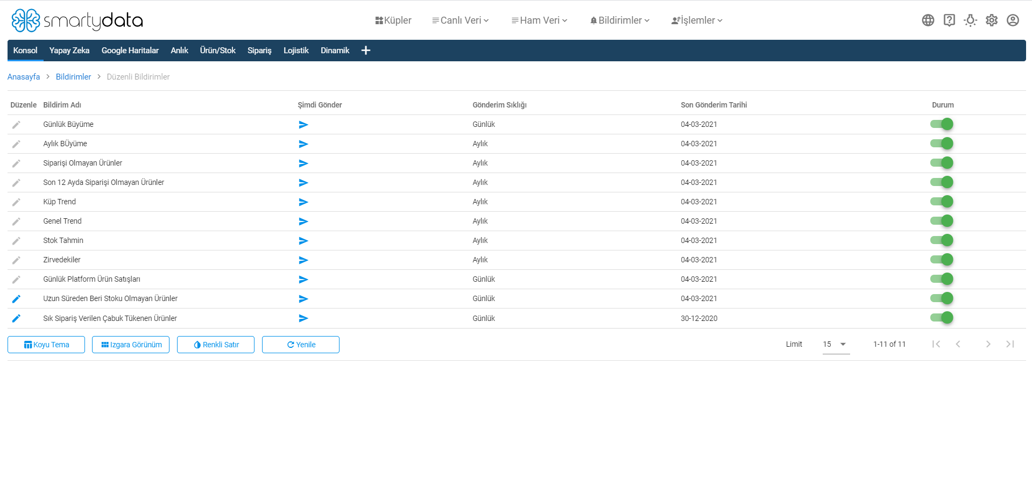The image size is (1032, 493).
Task: Send Zirvedekiler notification now
Action: 303,260
